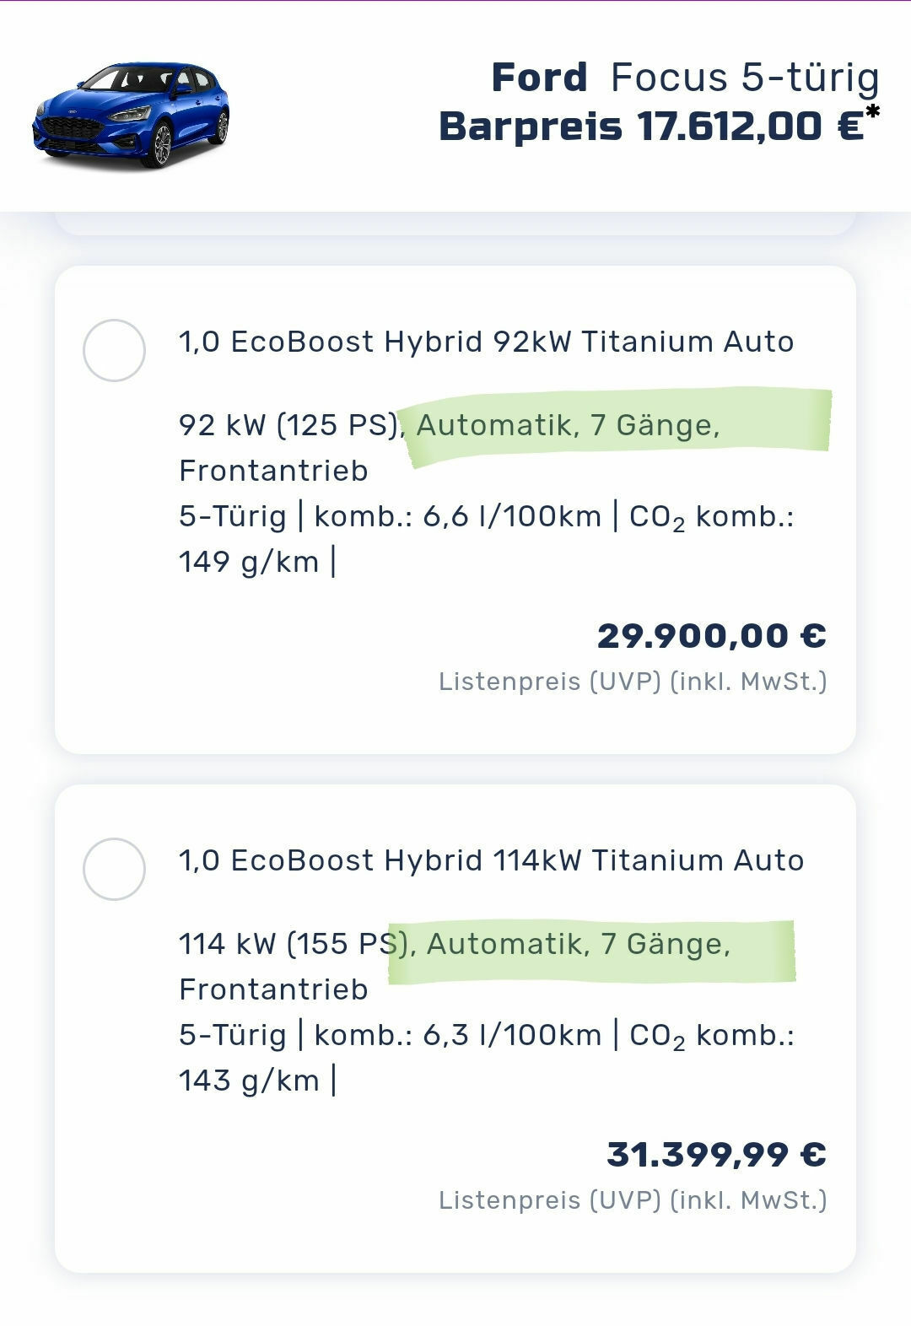This screenshot has width=911, height=1326.
Task: Click the 6,3 l/100km consumption value
Action: [x=511, y=1034]
